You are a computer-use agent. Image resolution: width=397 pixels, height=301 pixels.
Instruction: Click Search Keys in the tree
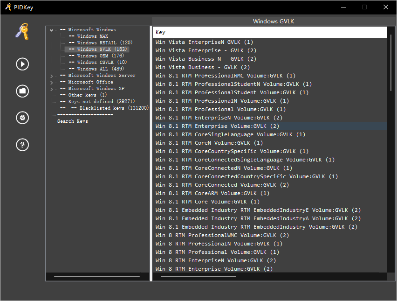coord(72,121)
